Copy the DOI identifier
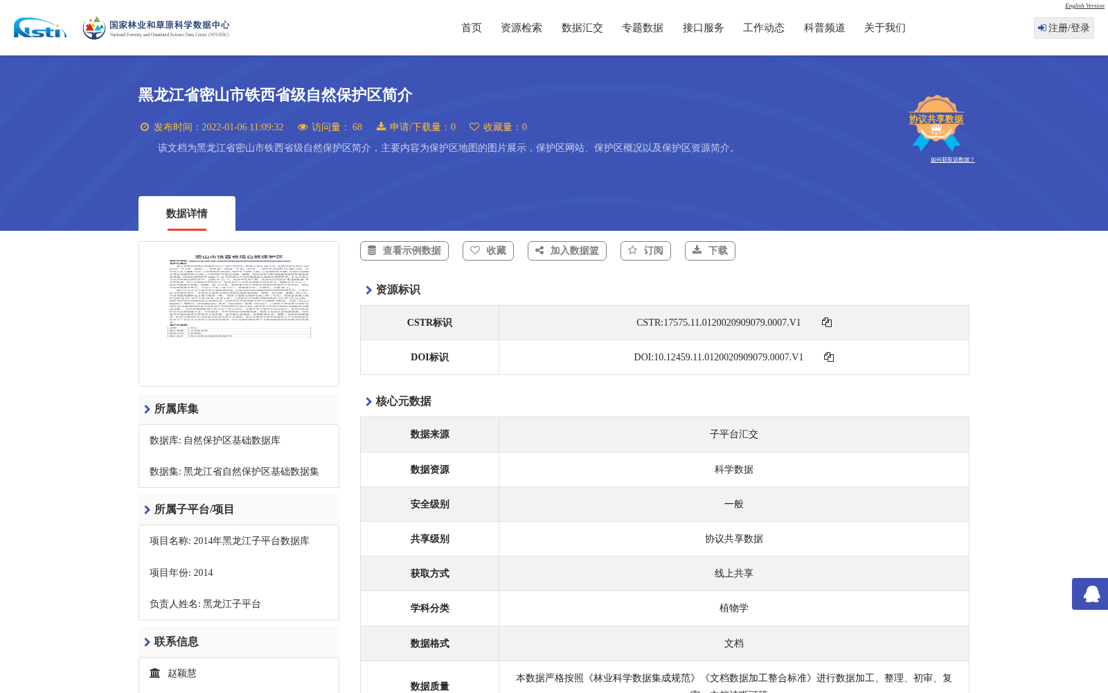1108x693 pixels. (x=829, y=357)
